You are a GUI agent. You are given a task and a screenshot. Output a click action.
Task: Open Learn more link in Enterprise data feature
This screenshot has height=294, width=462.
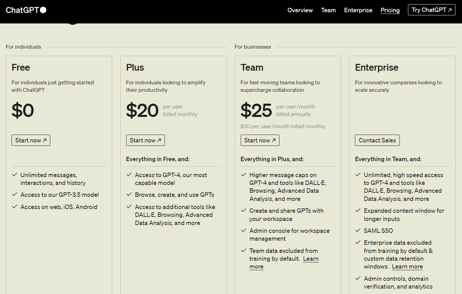coord(407,266)
